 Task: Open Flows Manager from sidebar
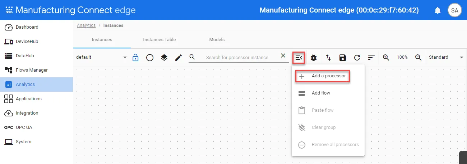[x=36, y=70]
